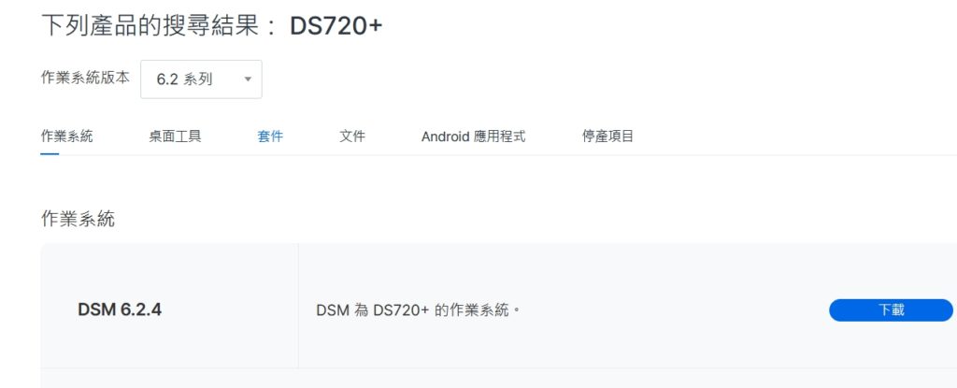Click the description DSM 為 DS720+ 的作業系統

(x=418, y=310)
